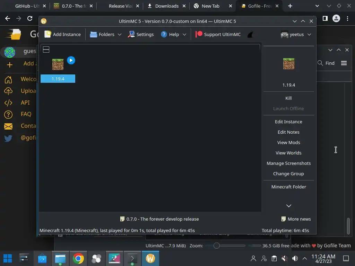Open Chrome from the taskbar

(x=78, y=258)
